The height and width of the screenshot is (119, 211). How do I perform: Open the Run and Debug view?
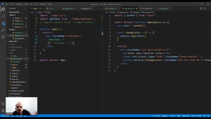tap(3, 30)
